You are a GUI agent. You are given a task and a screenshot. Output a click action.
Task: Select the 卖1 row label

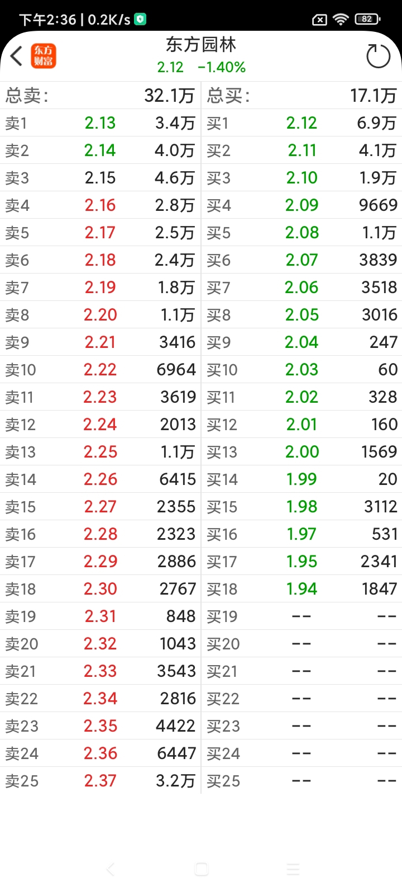tap(16, 123)
